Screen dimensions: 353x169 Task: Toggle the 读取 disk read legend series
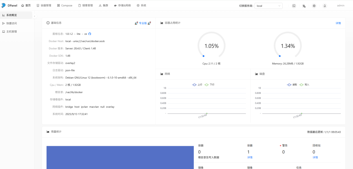pos(292,84)
